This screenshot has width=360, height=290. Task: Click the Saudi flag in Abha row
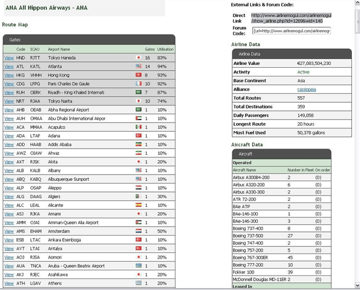coord(138,110)
